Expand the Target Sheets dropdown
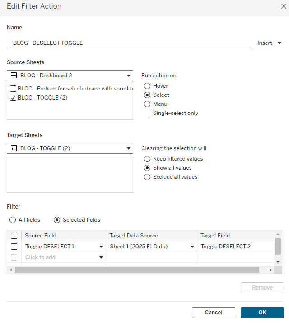 (128, 148)
